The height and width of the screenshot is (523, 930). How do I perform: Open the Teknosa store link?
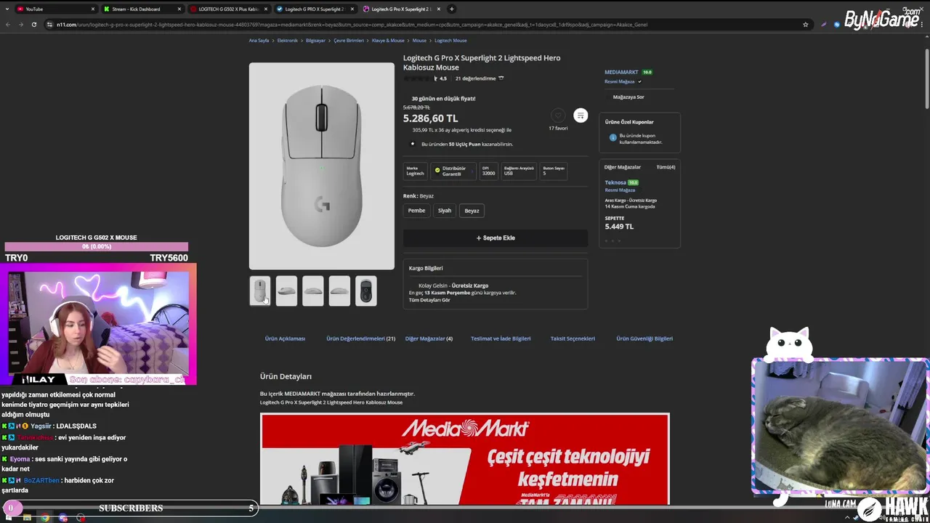[x=615, y=182]
